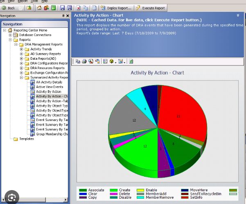246x204 pixels.
Task: Select Active View Events report
Action: 50,87
